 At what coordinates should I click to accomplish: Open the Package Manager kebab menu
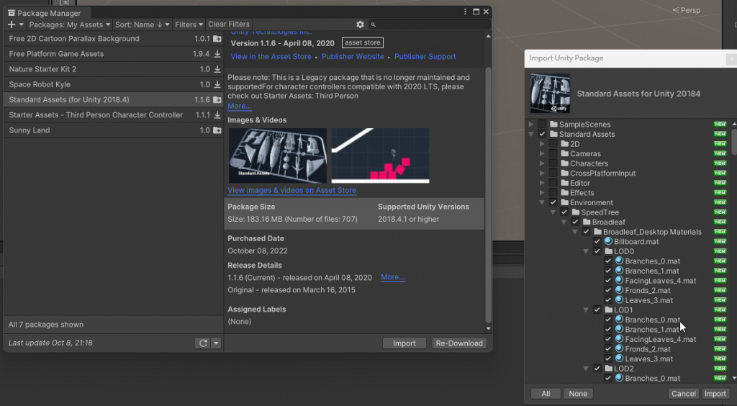coord(466,12)
